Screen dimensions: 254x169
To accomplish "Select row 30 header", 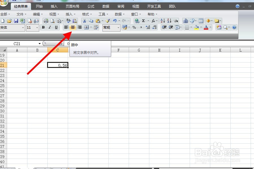I will [x=3, y=111].
